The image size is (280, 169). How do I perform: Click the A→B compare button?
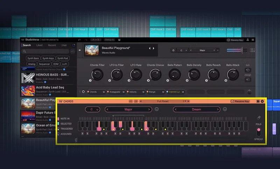96,40
